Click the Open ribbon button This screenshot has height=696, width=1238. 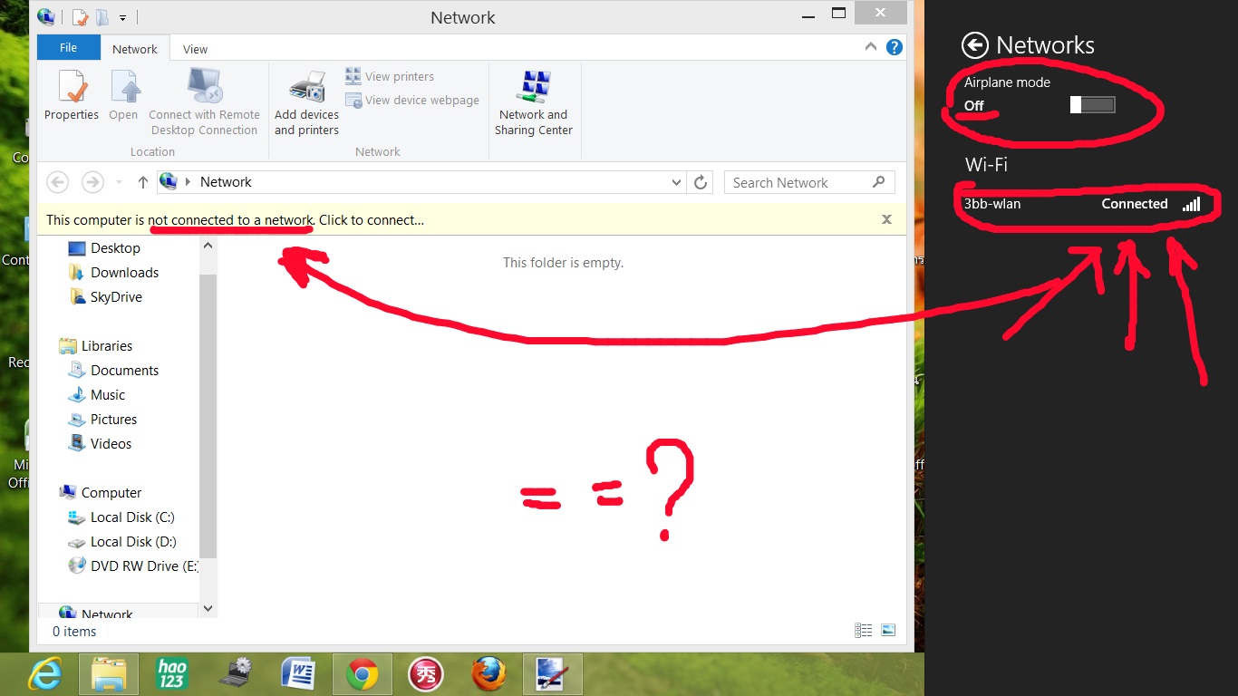(124, 96)
